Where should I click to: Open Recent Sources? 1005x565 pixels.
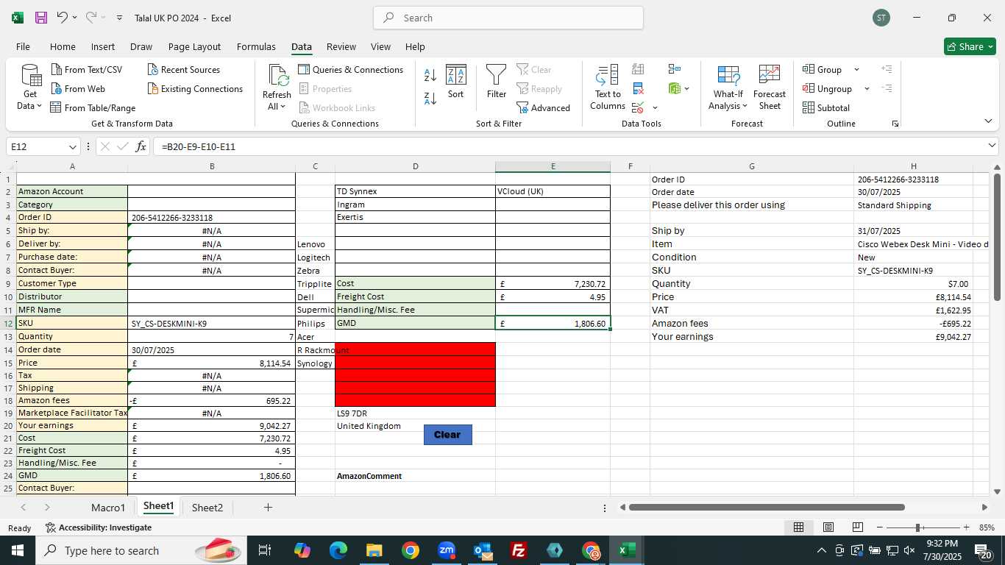(184, 70)
